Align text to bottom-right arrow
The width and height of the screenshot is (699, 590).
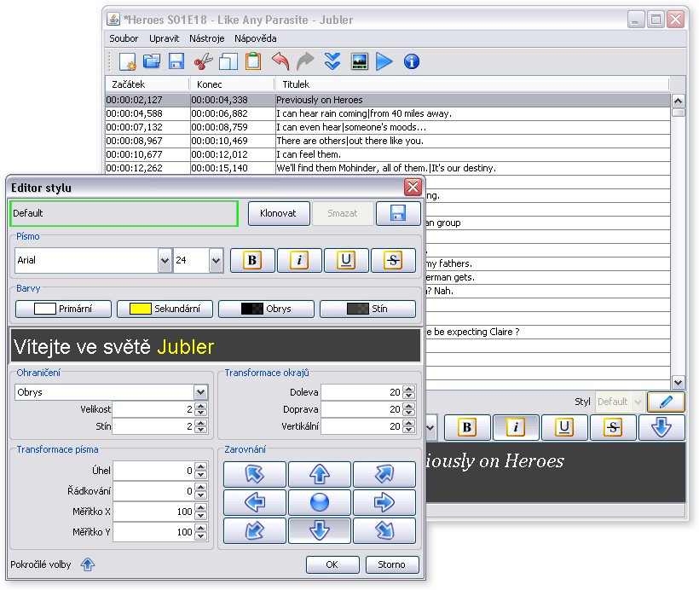tap(384, 530)
